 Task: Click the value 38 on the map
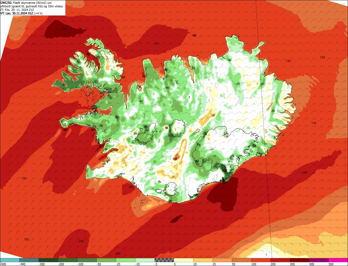166,128
